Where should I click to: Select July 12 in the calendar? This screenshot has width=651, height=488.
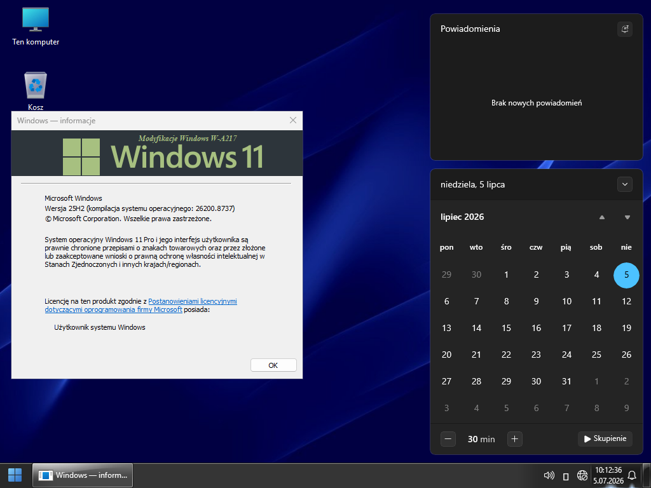click(626, 301)
